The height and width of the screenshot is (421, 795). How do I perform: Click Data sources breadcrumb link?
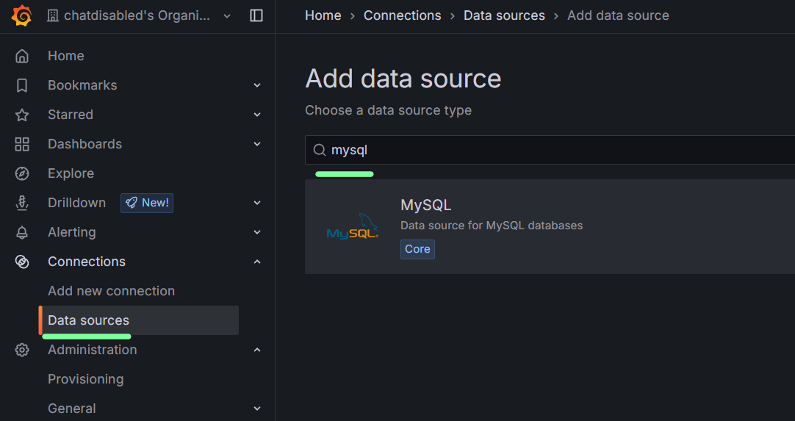(x=505, y=15)
